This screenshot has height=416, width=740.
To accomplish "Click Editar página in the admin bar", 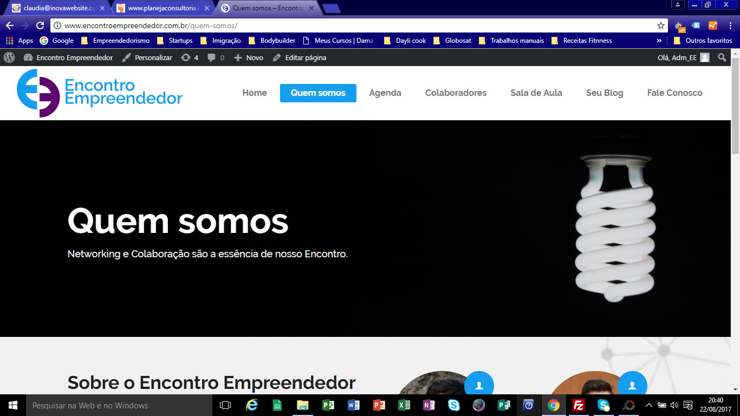I will click(x=300, y=57).
